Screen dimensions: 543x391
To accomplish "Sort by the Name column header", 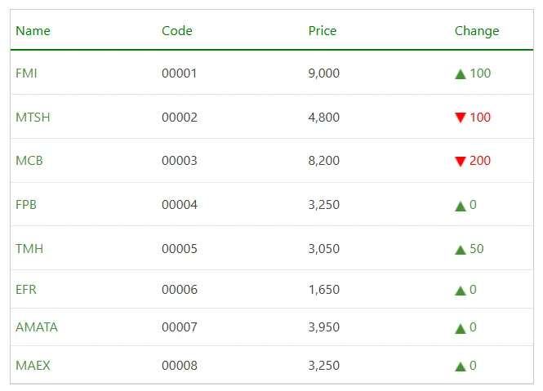I will click(33, 31).
